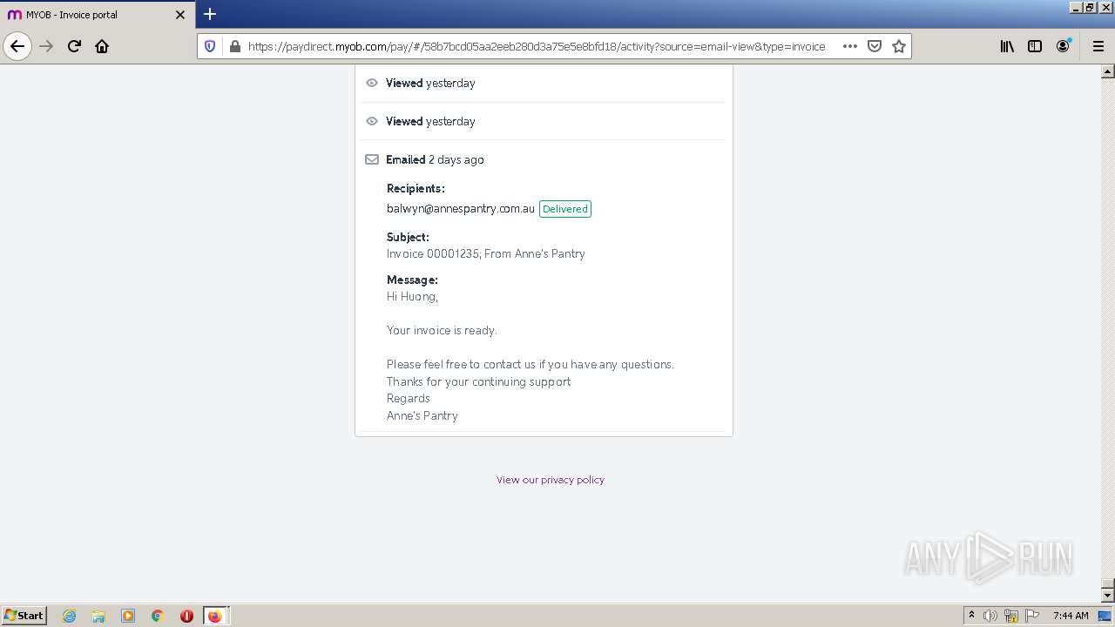Click the show desktop tray icon
The image size is (1115, 627).
click(x=1105, y=616)
